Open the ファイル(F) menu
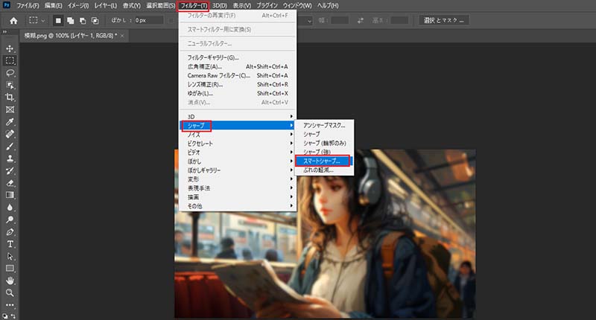The height and width of the screenshot is (320, 596). click(28, 6)
